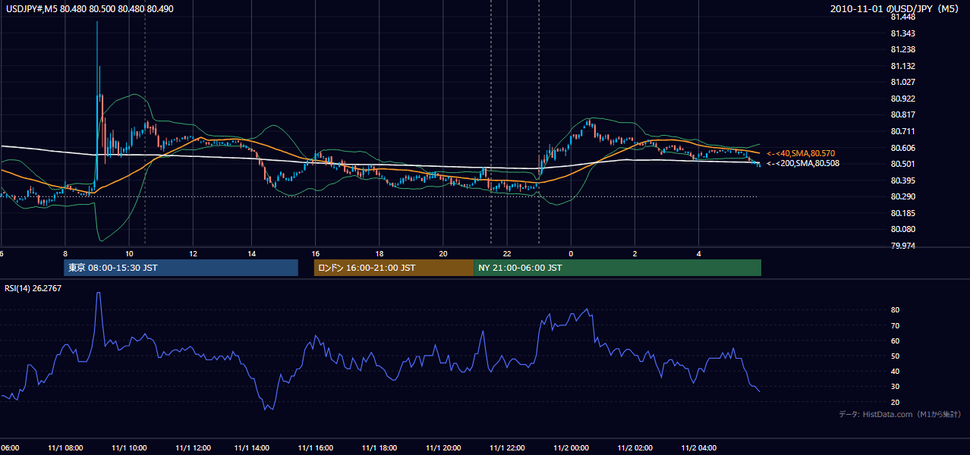
Task: Click price axis label 81.027
Action: [x=903, y=82]
